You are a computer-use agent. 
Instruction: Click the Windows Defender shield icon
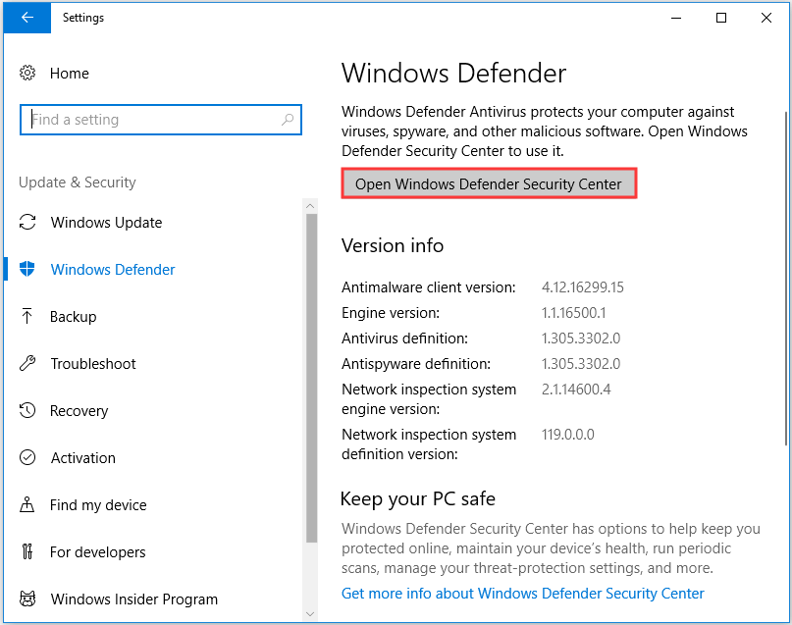point(27,269)
